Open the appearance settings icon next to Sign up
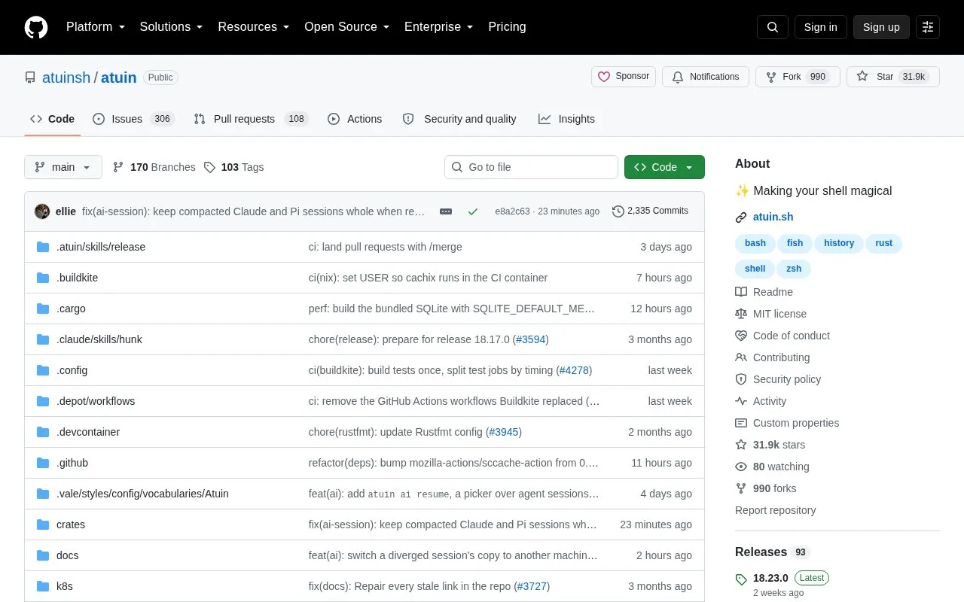Screen dimensions: 964x602 click(x=928, y=27)
